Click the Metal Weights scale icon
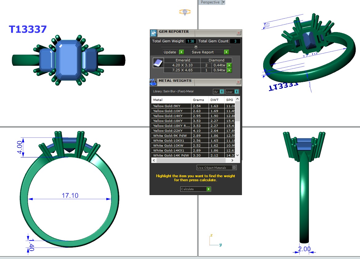Screen dimensions: 360x259 tap(153, 82)
